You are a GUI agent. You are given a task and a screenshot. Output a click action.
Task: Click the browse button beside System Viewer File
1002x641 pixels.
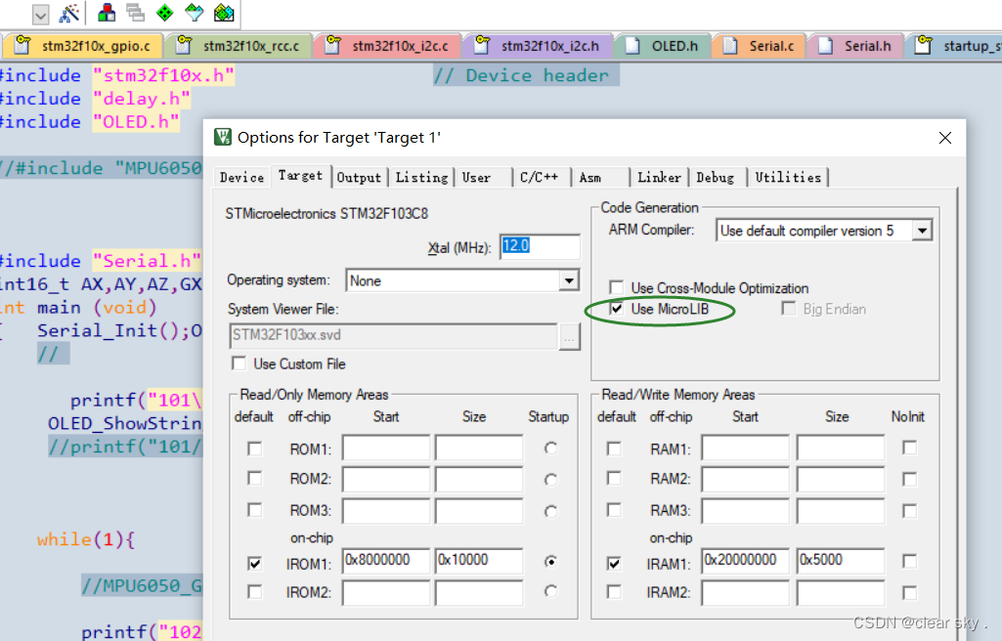coord(572,337)
